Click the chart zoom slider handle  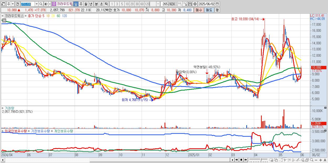pyautogui.click(x=261, y=159)
